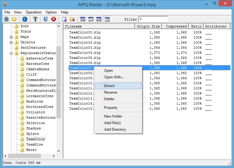234x168 pixels.
Task: Click the hammer tool icon
Action: point(35,19)
